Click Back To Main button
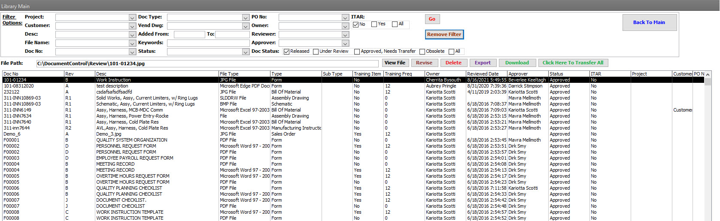 (x=649, y=22)
